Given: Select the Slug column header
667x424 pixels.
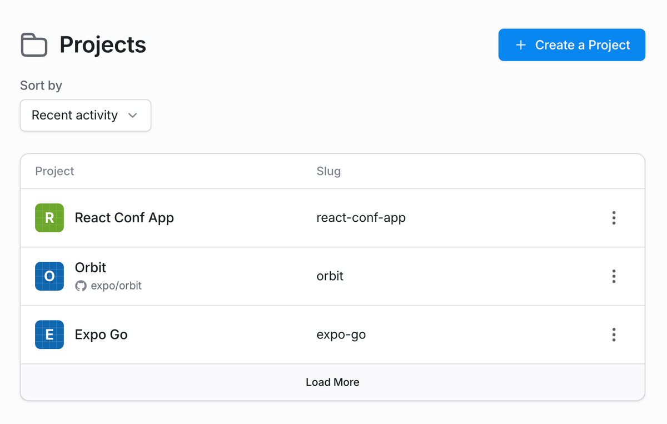Looking at the screenshot, I should (x=328, y=171).
